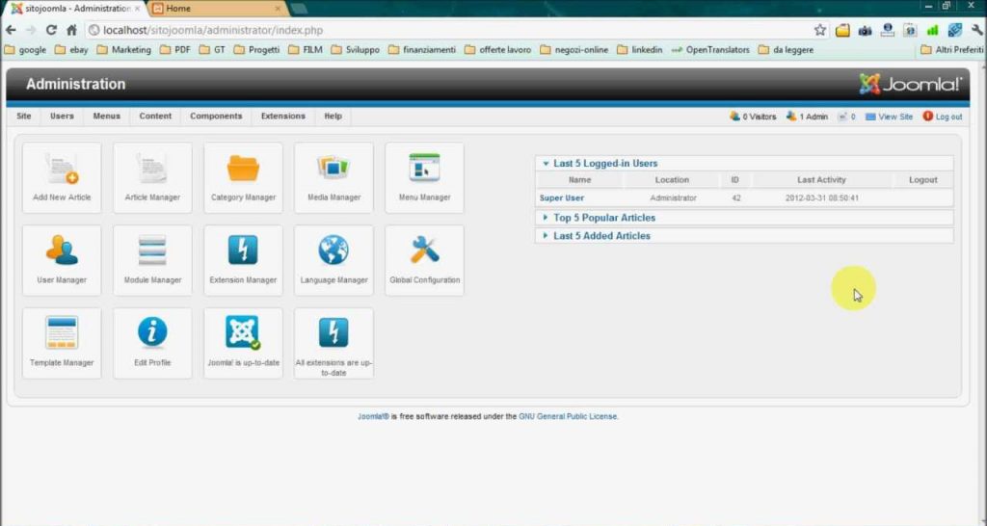Open the ebay bookmarks folder
987x526 pixels.
[71, 50]
